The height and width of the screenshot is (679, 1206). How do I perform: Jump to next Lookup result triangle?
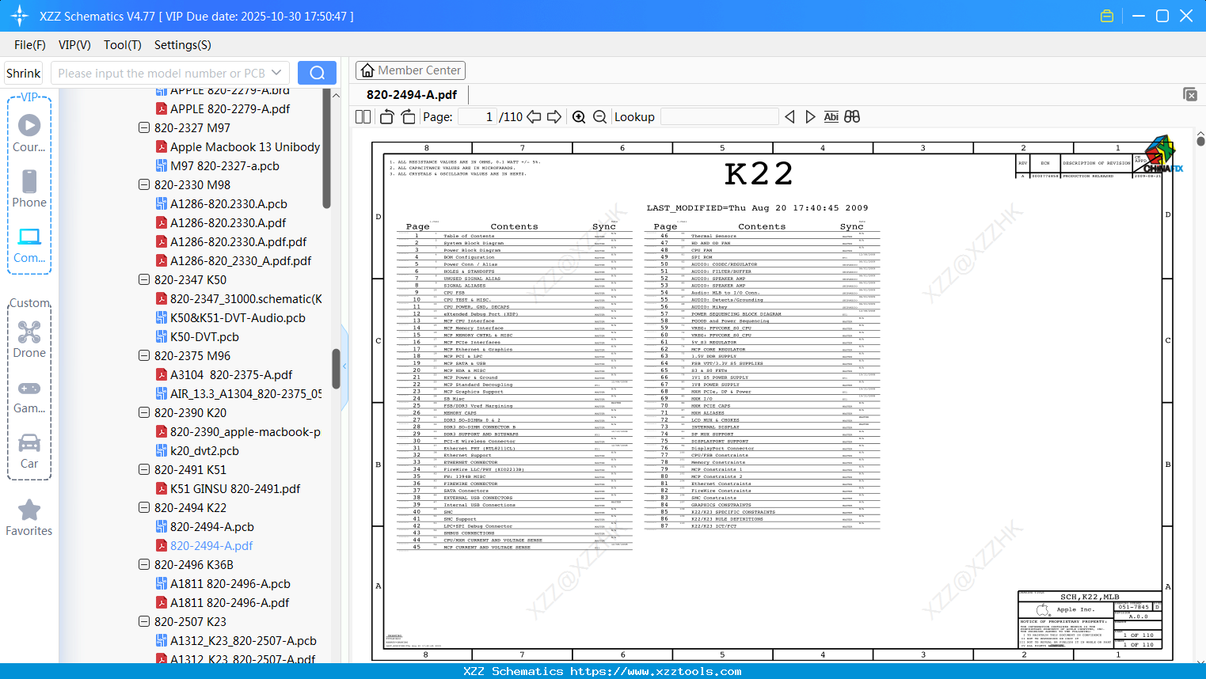coord(810,117)
